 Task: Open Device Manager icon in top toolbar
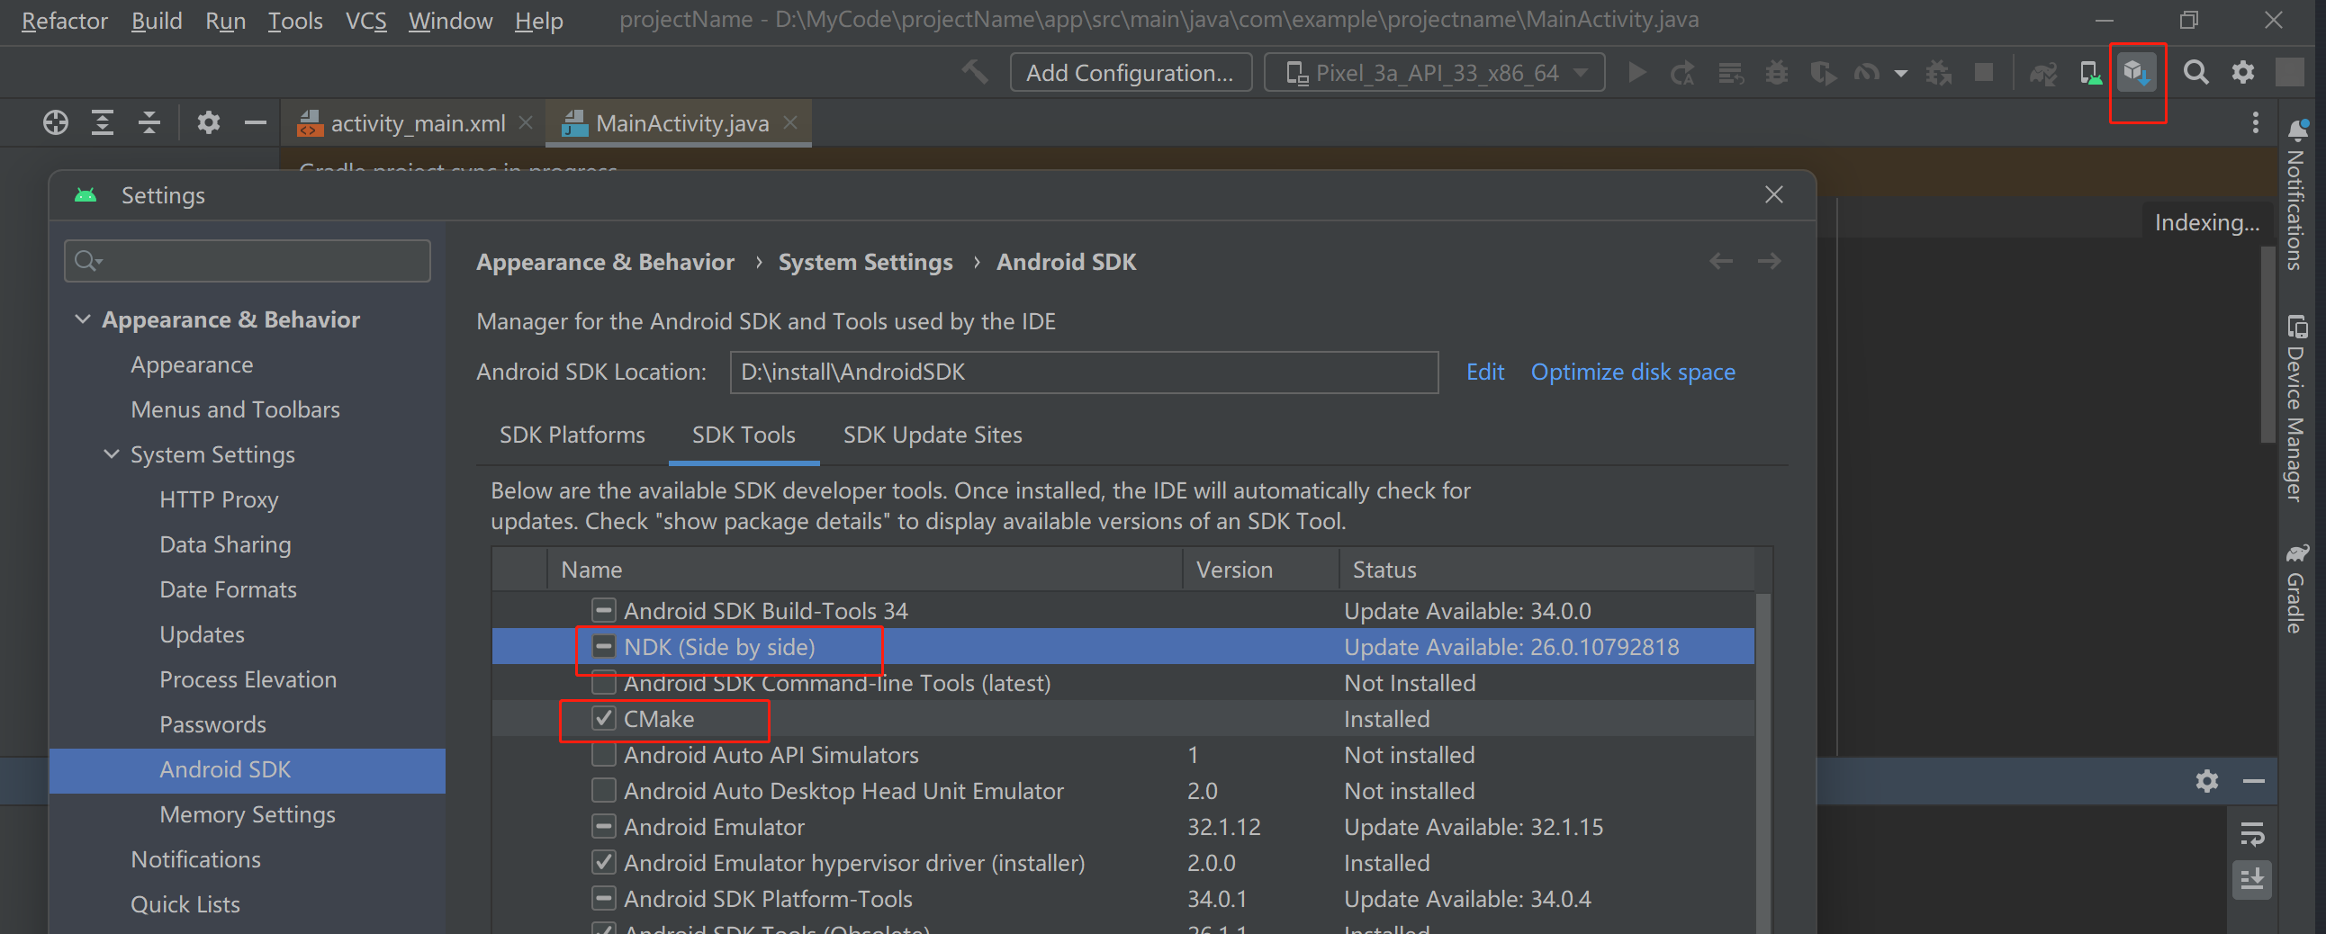(2090, 72)
